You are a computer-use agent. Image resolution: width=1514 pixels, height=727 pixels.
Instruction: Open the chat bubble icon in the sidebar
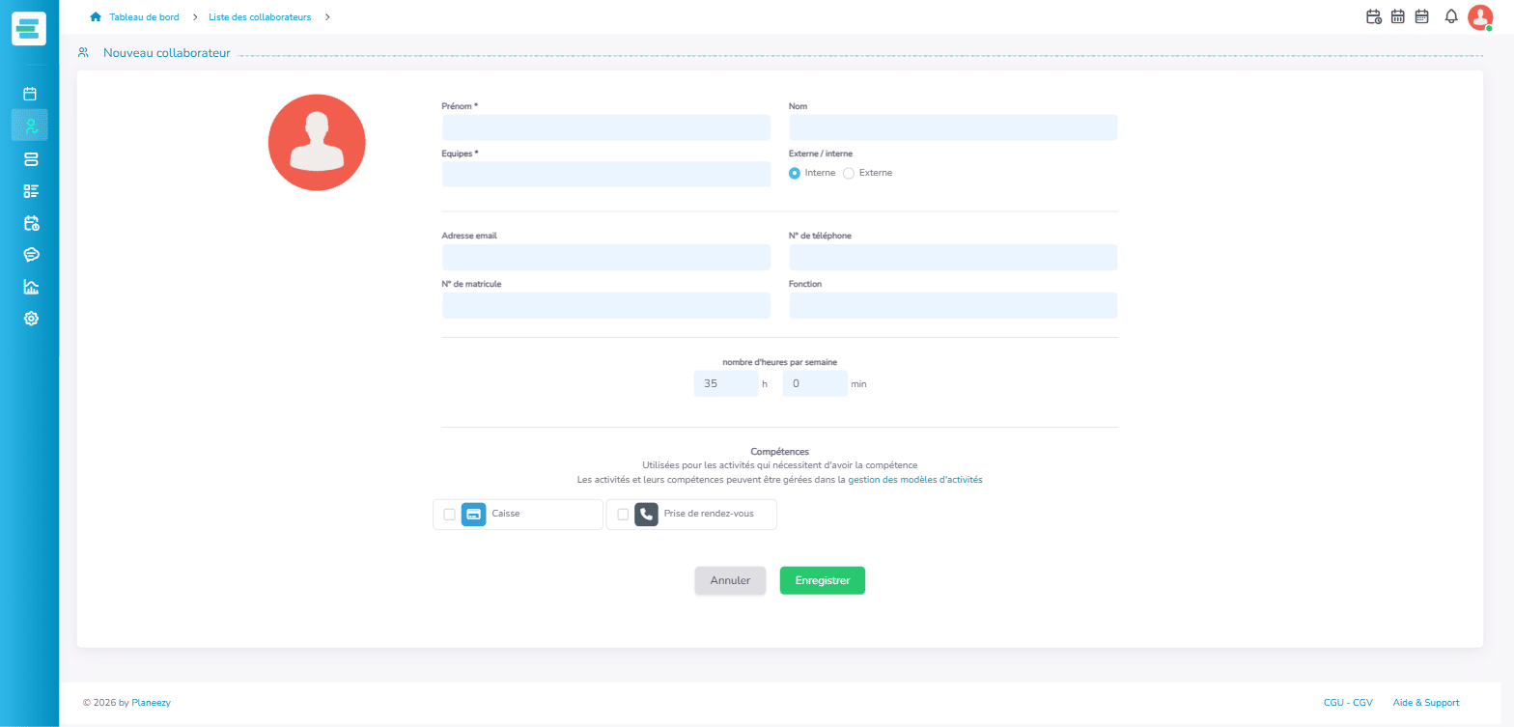click(30, 255)
